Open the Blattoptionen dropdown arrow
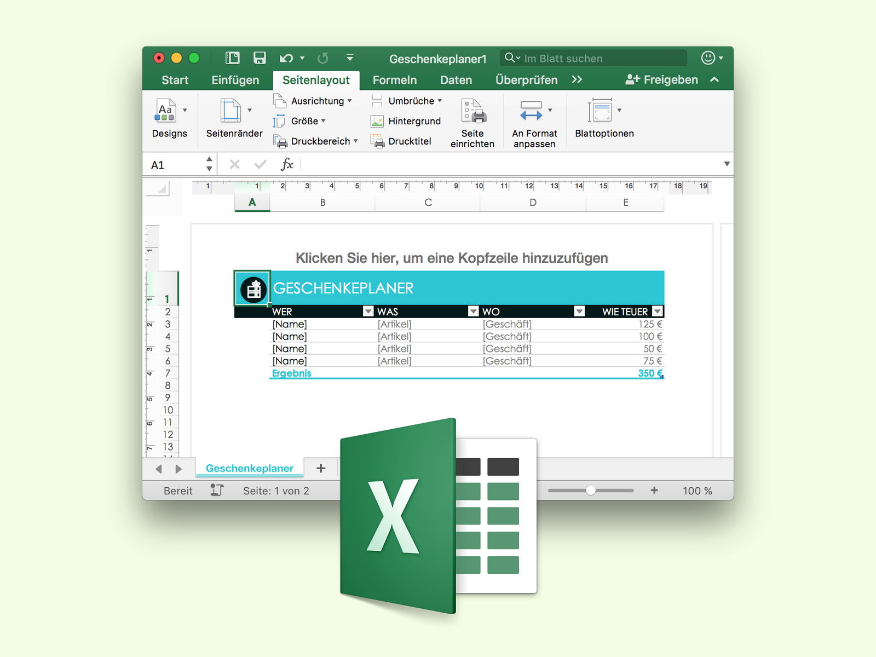The width and height of the screenshot is (876, 657). click(619, 110)
